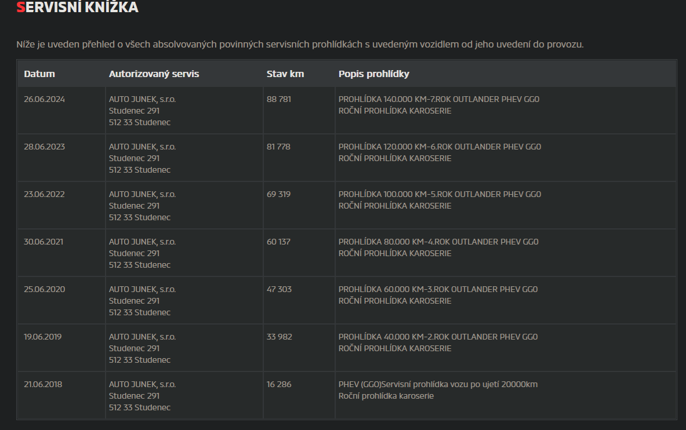Viewport: 686px width, 430px height.
Task: Click the 69 319 km reading
Action: pos(278,194)
